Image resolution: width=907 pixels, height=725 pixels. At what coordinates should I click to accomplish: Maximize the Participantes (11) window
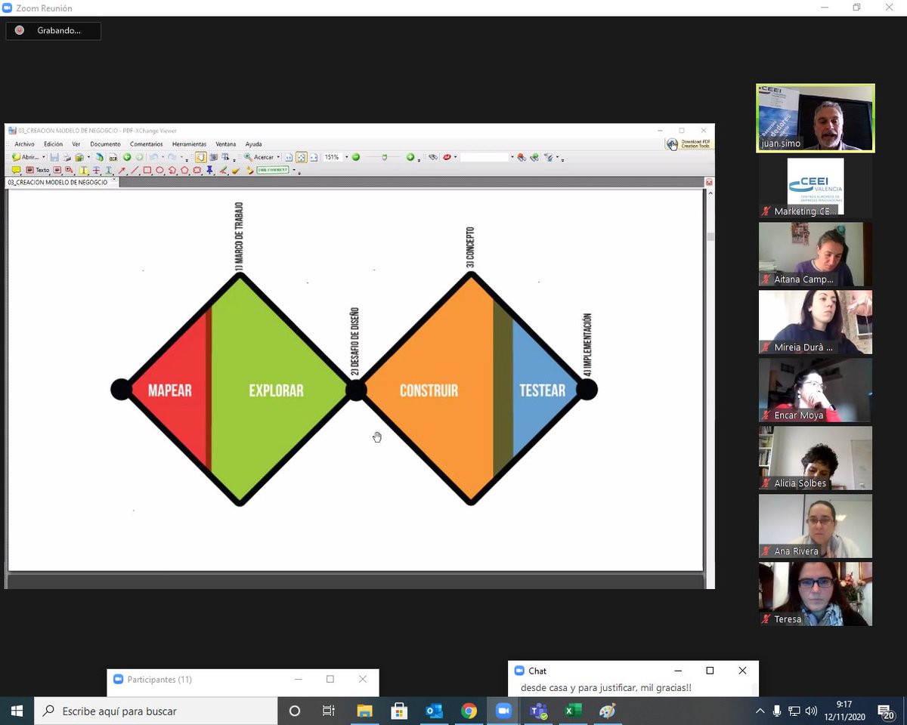pyautogui.click(x=330, y=679)
